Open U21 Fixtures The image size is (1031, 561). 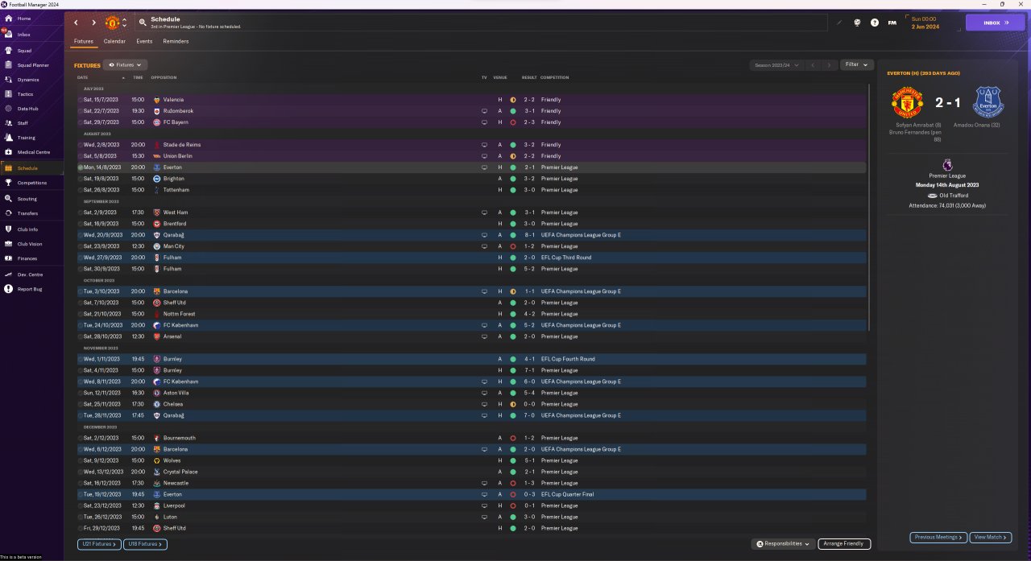click(x=99, y=544)
